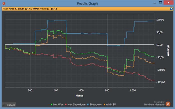Click the Hold'em Manager 2 icon in title bar
175x109 pixels.
coord(4,3)
